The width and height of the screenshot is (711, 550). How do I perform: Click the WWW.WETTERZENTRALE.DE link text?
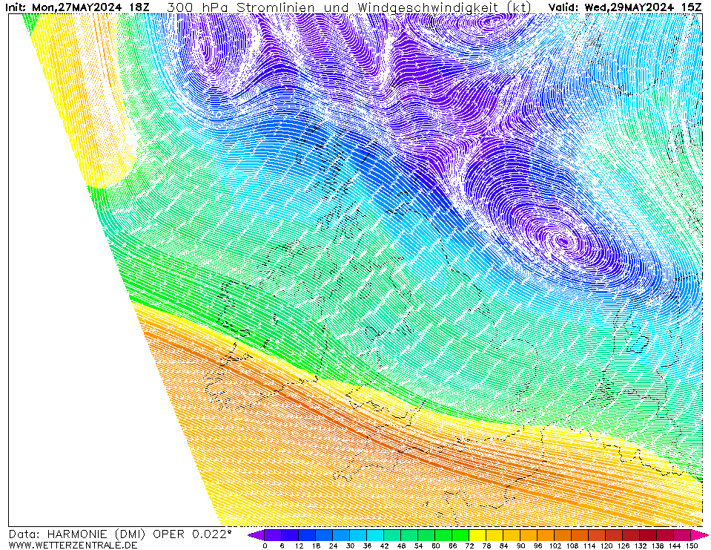pos(73,545)
